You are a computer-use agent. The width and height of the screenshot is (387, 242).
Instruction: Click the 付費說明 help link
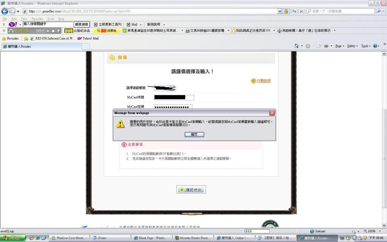pyautogui.click(x=263, y=81)
